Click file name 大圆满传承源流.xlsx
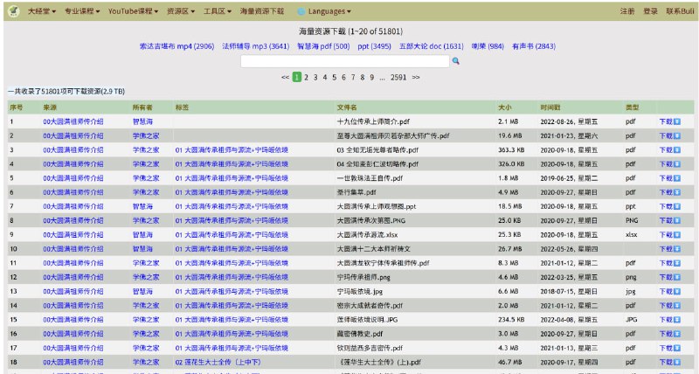Image resolution: width=699 pixels, height=374 pixels. [367, 235]
